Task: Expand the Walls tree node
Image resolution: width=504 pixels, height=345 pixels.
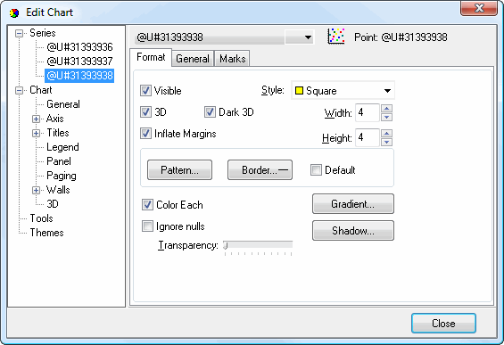Action: [x=36, y=190]
